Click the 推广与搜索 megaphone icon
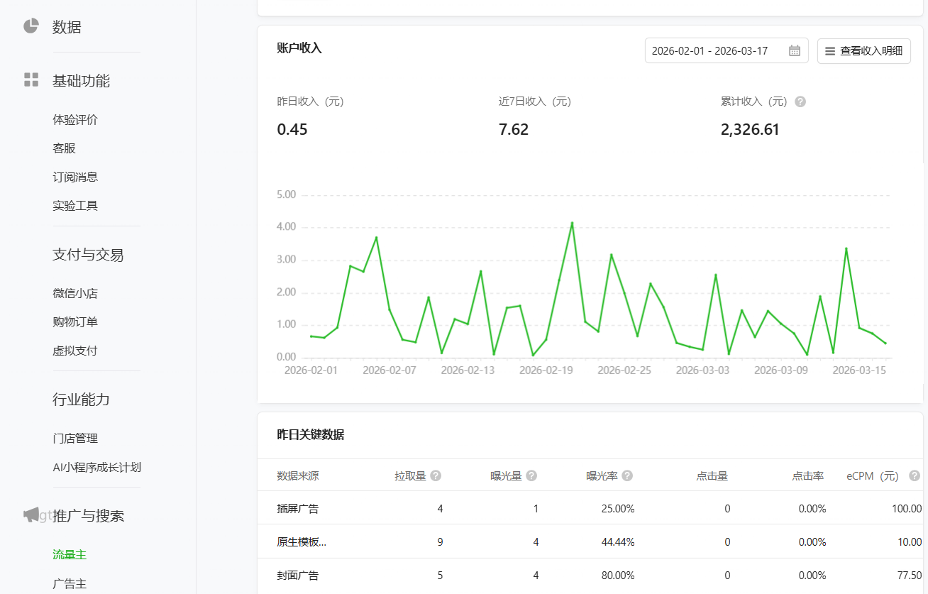928x594 pixels. pyautogui.click(x=30, y=515)
